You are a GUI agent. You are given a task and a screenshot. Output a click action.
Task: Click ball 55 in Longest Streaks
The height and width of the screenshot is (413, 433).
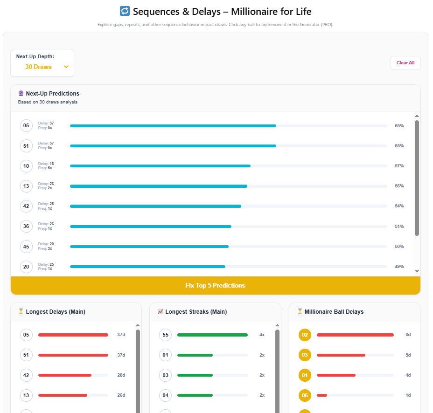pyautogui.click(x=165, y=335)
